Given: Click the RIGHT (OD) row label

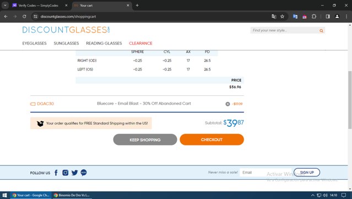Looking at the screenshot, I should (x=87, y=61).
